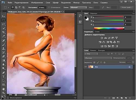Select the Pen tool
The image size is (136, 100).
pos(4,73)
